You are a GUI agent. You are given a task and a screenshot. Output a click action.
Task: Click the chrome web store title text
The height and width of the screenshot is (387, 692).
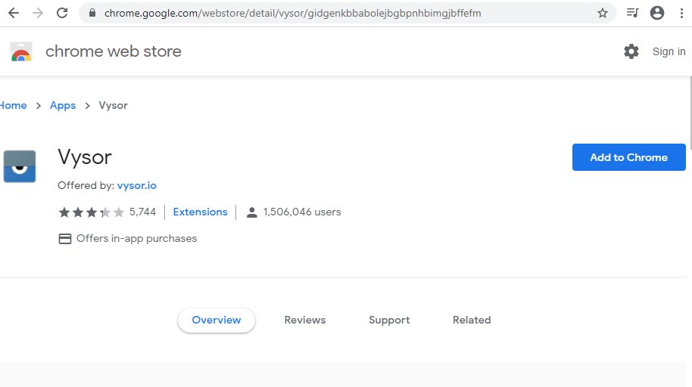point(114,51)
